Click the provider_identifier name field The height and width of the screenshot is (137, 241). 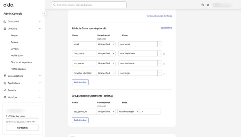coord(84,73)
